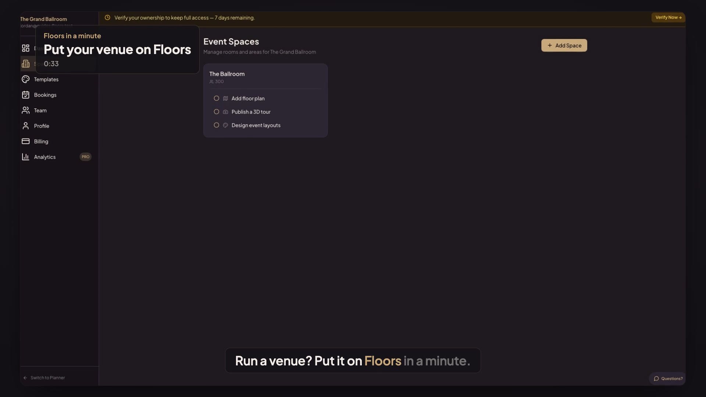The width and height of the screenshot is (706, 397).
Task: Click the Add Space button
Action: 564,45
